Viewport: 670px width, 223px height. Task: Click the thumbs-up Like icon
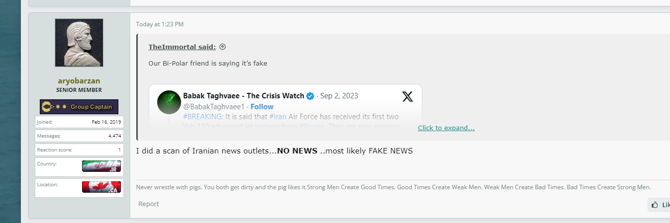[655, 205]
